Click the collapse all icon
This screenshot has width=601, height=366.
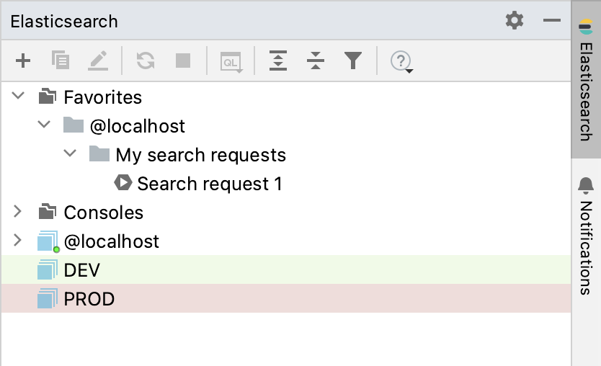[316, 61]
